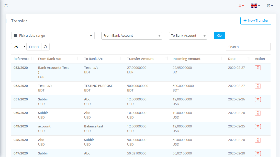This screenshot has width=280, height=157.
Task: Expand the To Bank Account dropdown
Action: pyautogui.click(x=188, y=36)
